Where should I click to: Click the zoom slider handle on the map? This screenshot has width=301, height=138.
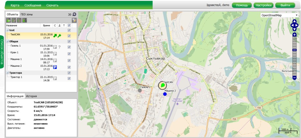[295, 50]
